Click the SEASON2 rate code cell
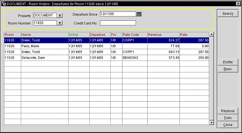Screen dimensions: 242x133 click(x=135, y=58)
